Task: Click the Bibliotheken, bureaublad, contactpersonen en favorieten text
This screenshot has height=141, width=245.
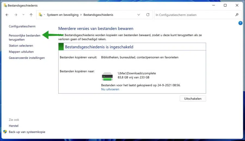Action: click(x=140, y=57)
